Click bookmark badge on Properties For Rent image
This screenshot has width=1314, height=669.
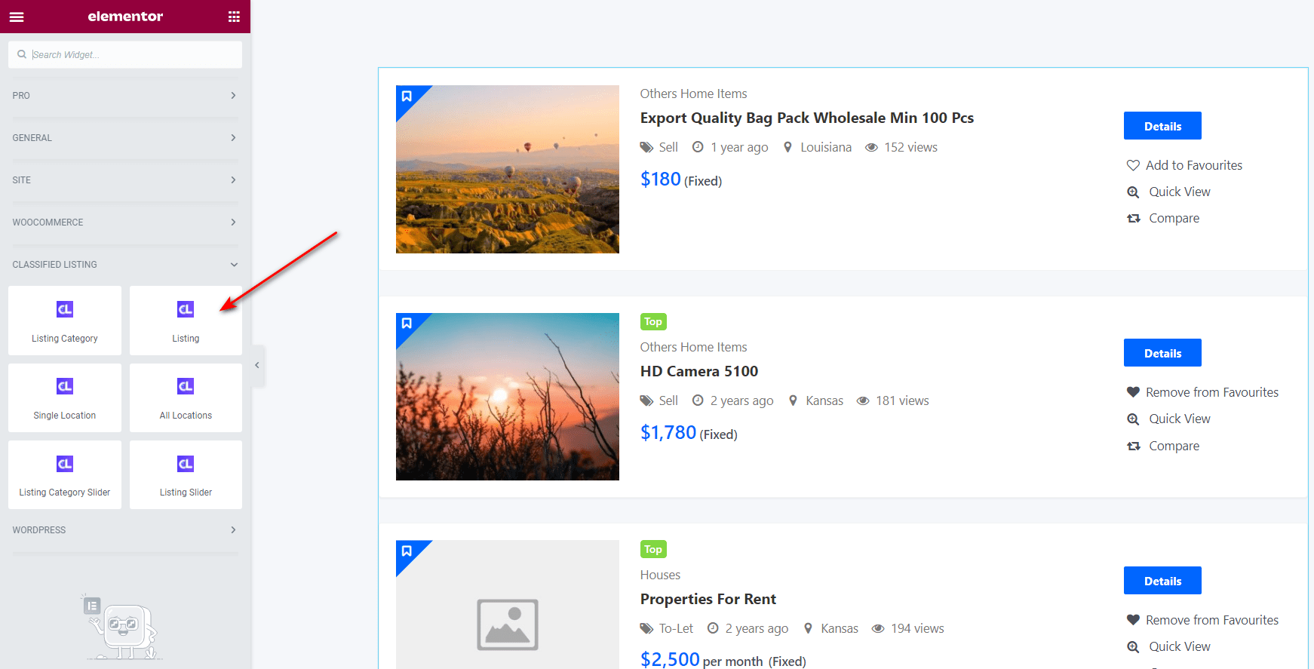coord(407,551)
